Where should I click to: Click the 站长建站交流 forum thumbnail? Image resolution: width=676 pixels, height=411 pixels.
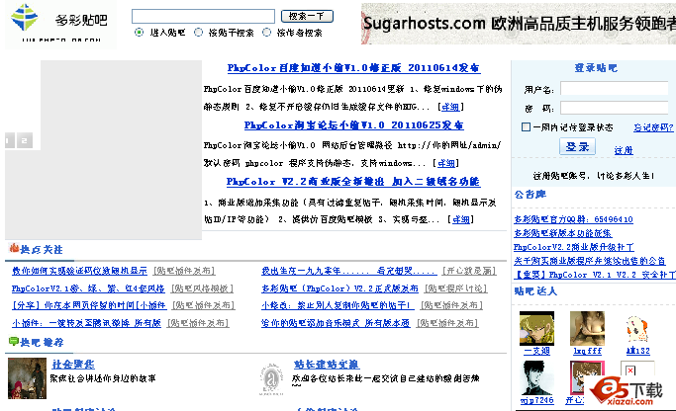click(x=271, y=379)
